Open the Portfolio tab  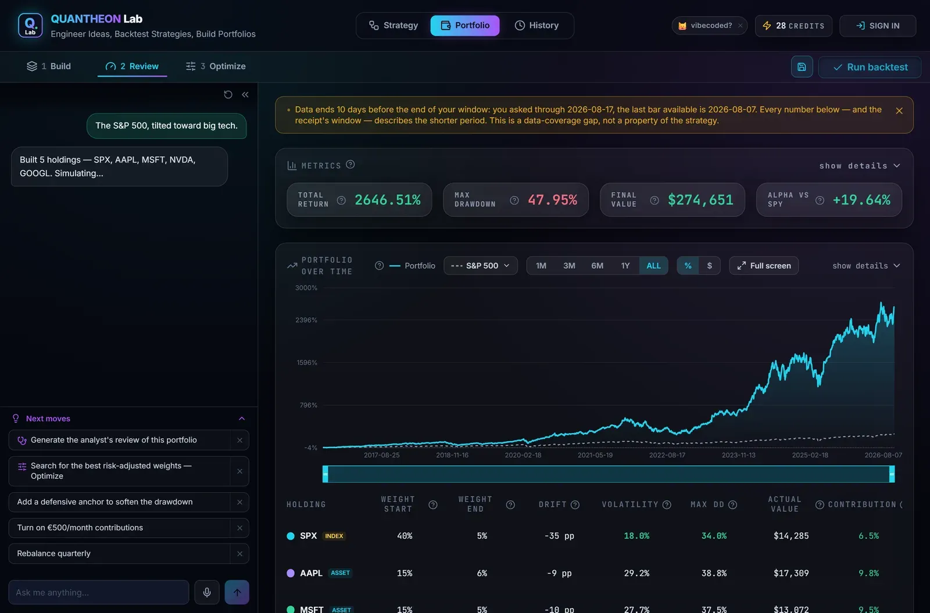tap(465, 26)
